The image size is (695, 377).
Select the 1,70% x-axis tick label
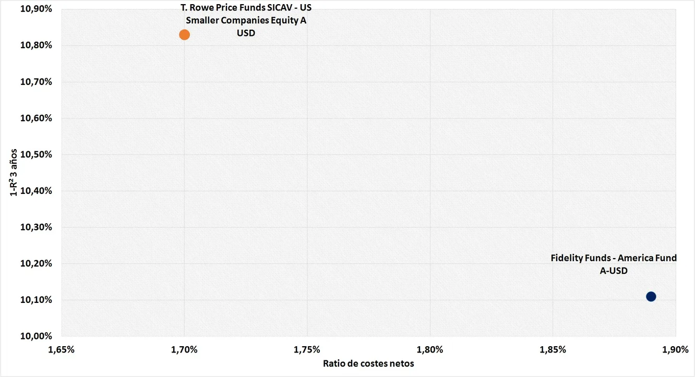184,349
